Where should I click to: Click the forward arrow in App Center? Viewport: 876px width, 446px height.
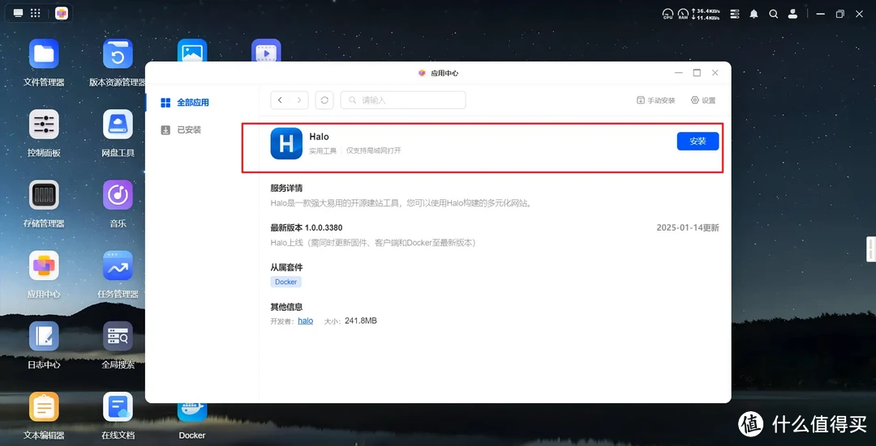[x=298, y=100]
